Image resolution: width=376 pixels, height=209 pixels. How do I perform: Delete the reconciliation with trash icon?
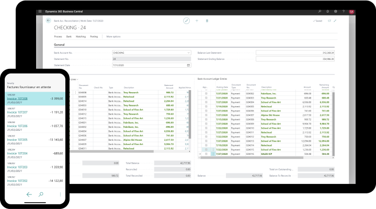(x=207, y=21)
